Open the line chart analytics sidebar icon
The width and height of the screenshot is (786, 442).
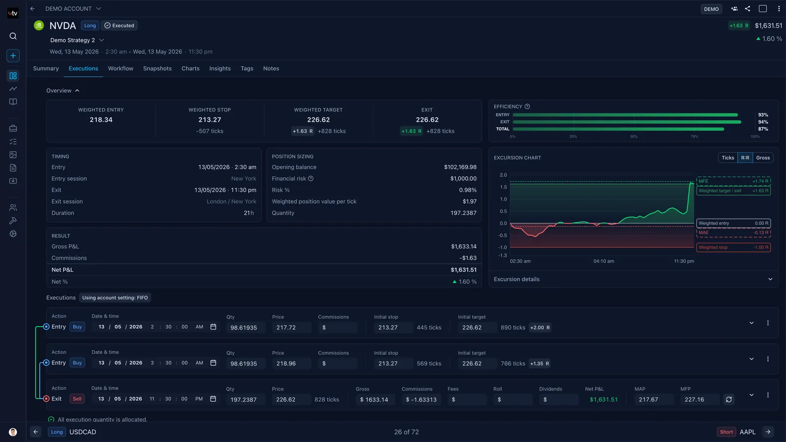13,89
